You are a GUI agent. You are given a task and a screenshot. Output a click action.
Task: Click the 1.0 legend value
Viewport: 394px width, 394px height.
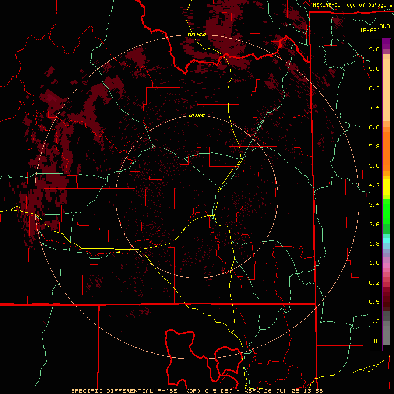(374, 263)
